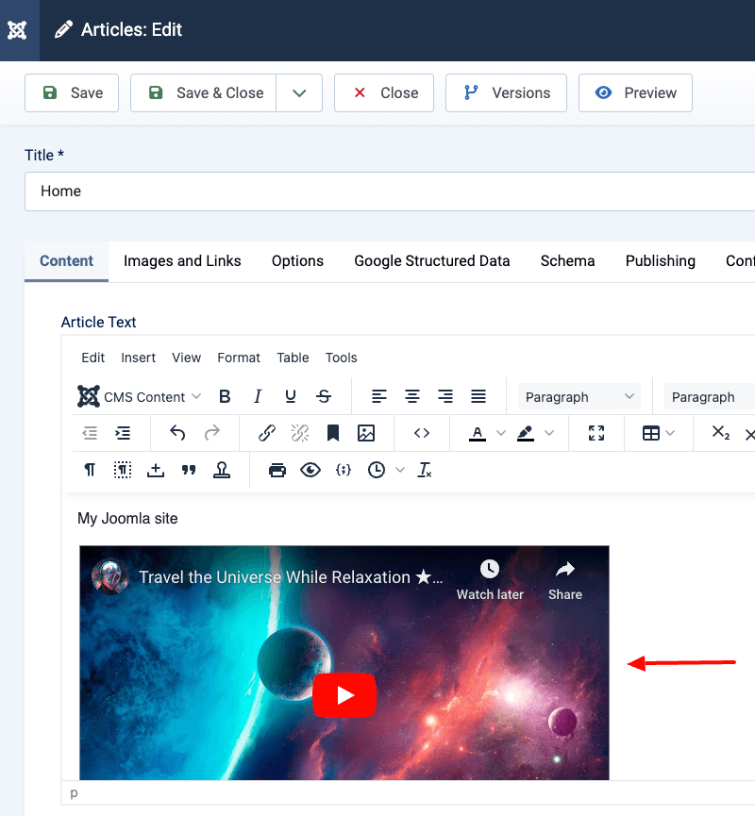Open article Versions

[506, 93]
